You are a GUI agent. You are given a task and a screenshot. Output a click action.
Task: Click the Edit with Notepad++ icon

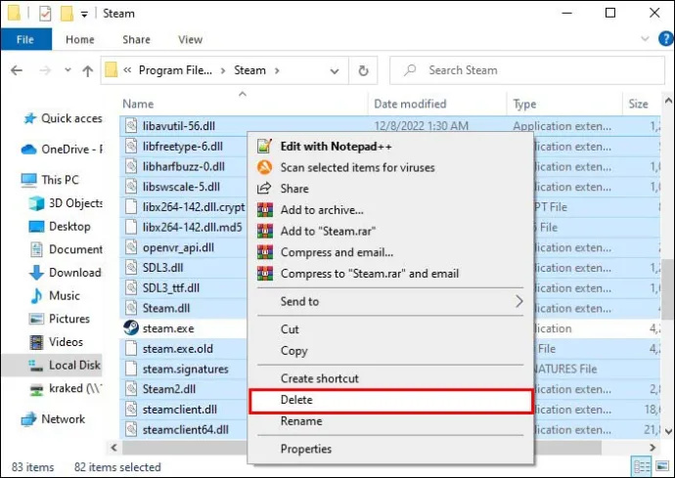264,147
